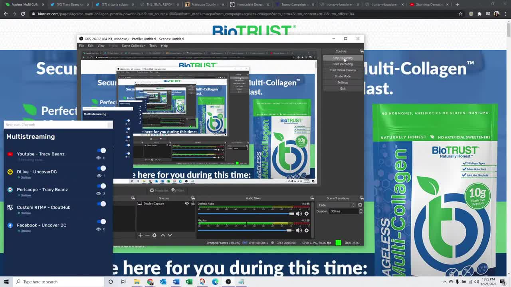Switch to the Maricopa County browser tab

pyautogui.click(x=204, y=4)
